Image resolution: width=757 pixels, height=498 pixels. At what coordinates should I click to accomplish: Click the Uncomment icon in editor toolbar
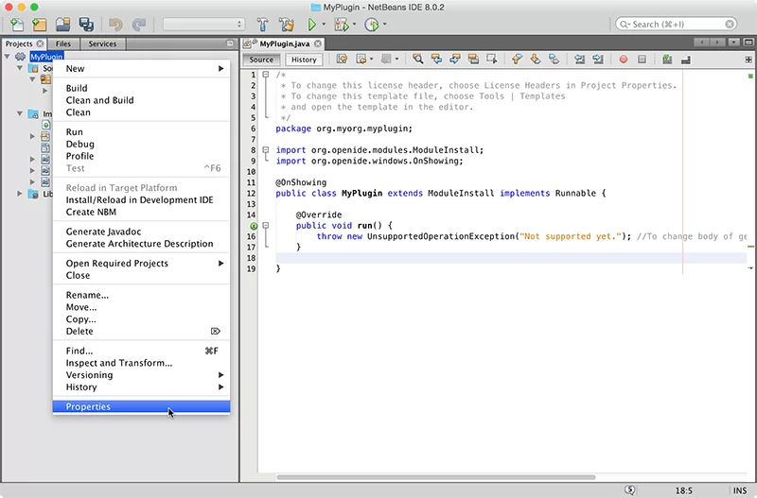point(685,60)
